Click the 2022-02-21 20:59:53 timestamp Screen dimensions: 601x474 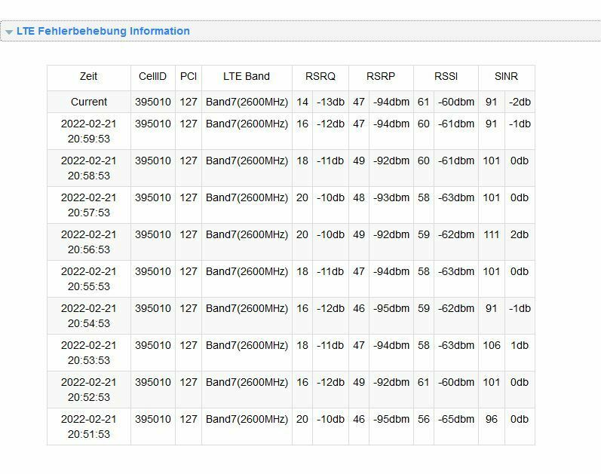pos(88,131)
